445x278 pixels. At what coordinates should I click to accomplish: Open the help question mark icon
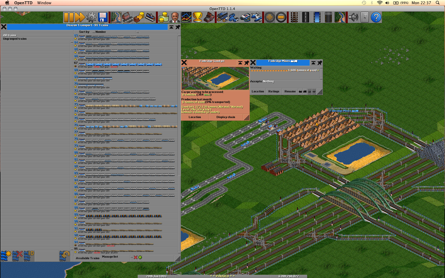376,17
